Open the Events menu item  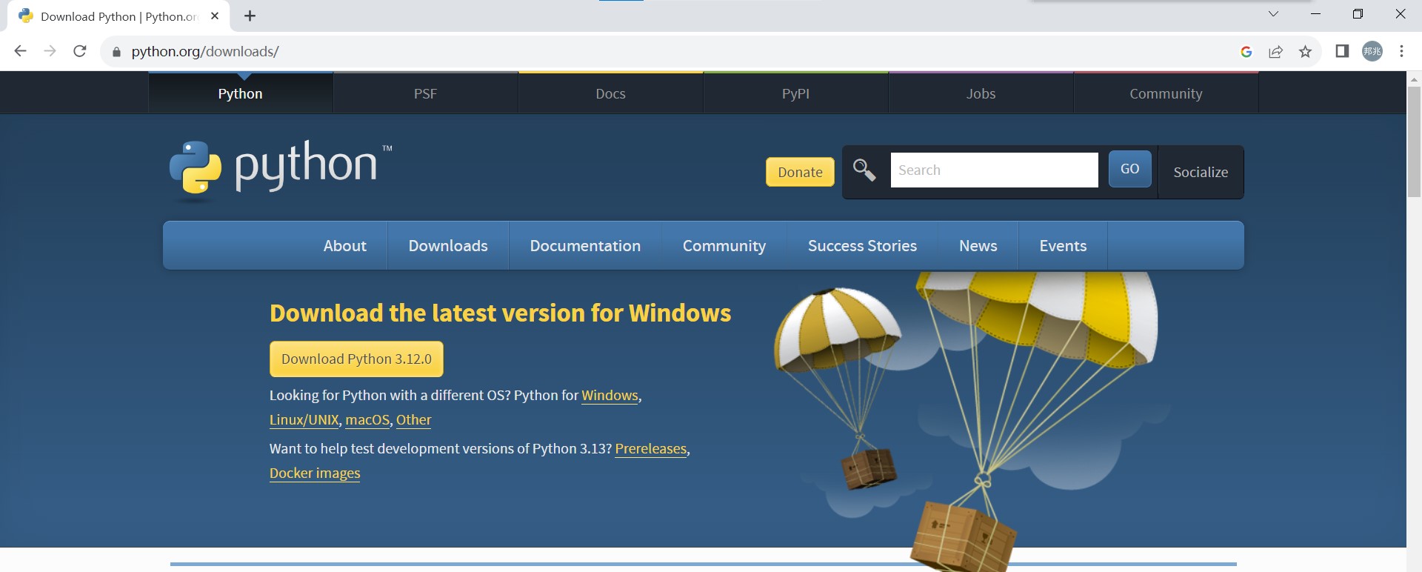click(x=1063, y=245)
